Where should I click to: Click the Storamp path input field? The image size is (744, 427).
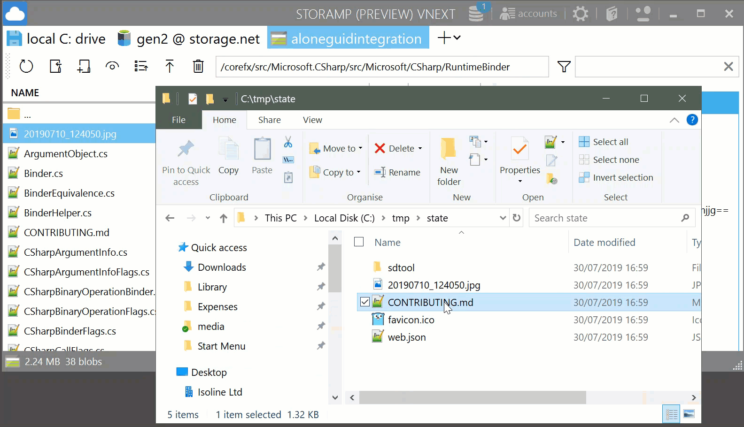[x=382, y=67]
